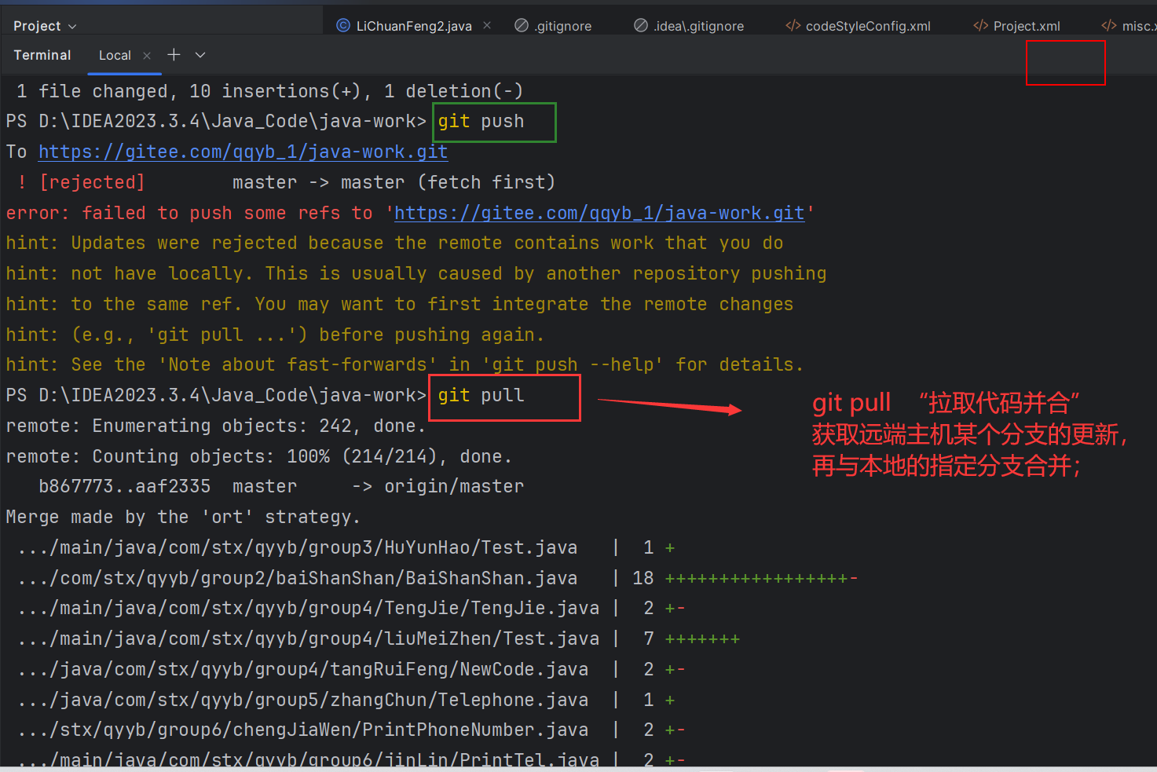Click 'before pushing again.' hint line
This screenshot has height=772, width=1157.
(275, 335)
